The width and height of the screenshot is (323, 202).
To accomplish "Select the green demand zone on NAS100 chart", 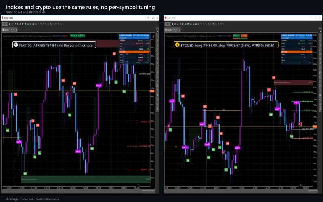I will (86, 179).
